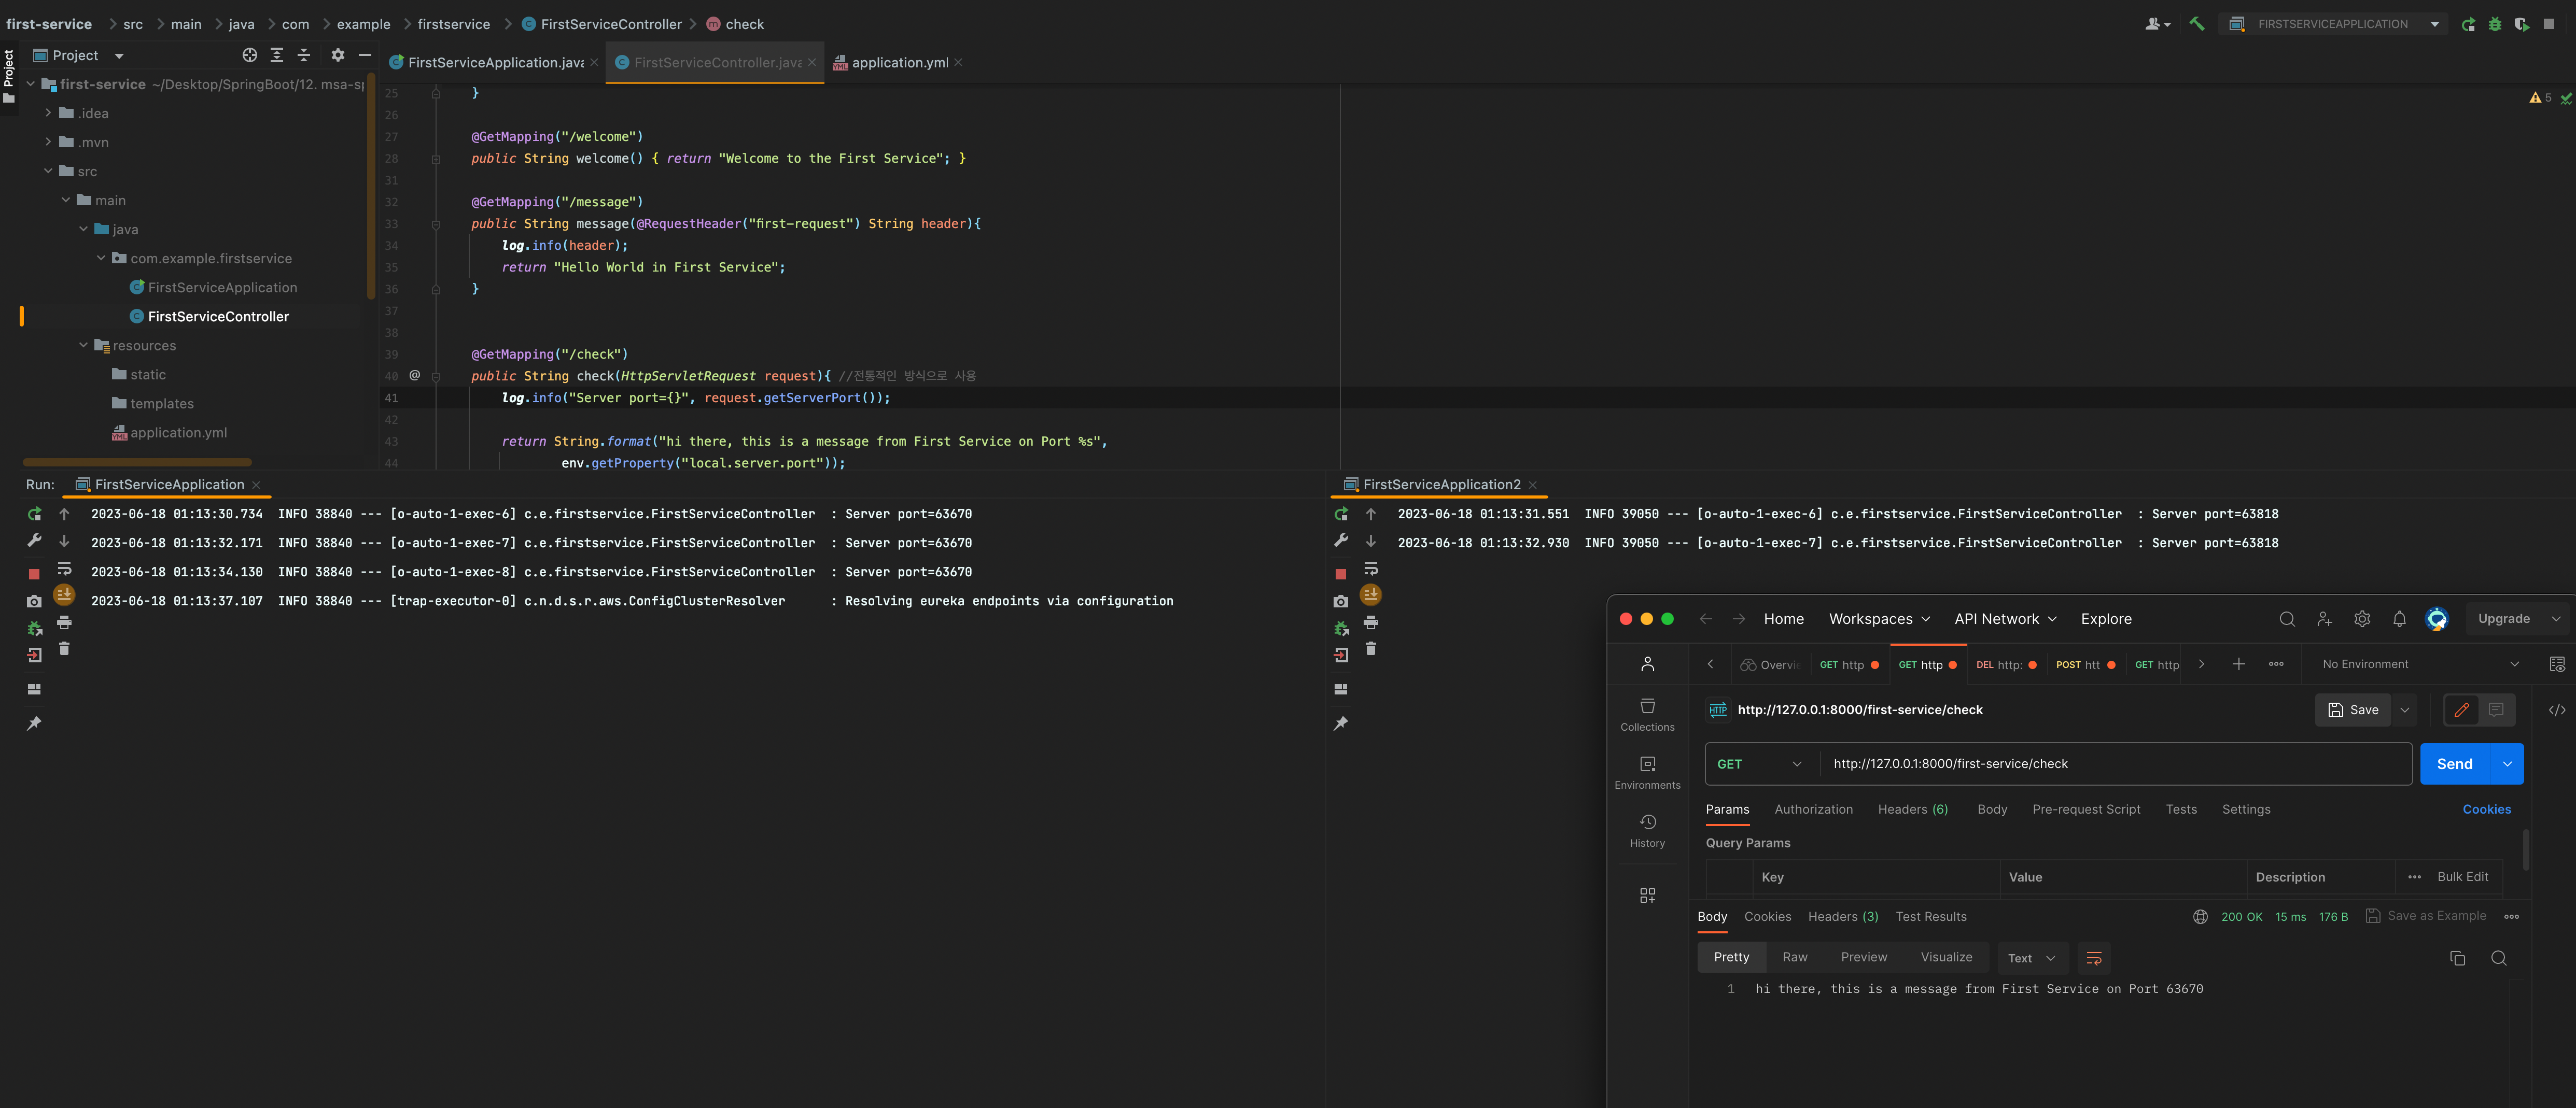The image size is (2576, 1108).
Task: Click Explore in Postman header
Action: click(2106, 618)
